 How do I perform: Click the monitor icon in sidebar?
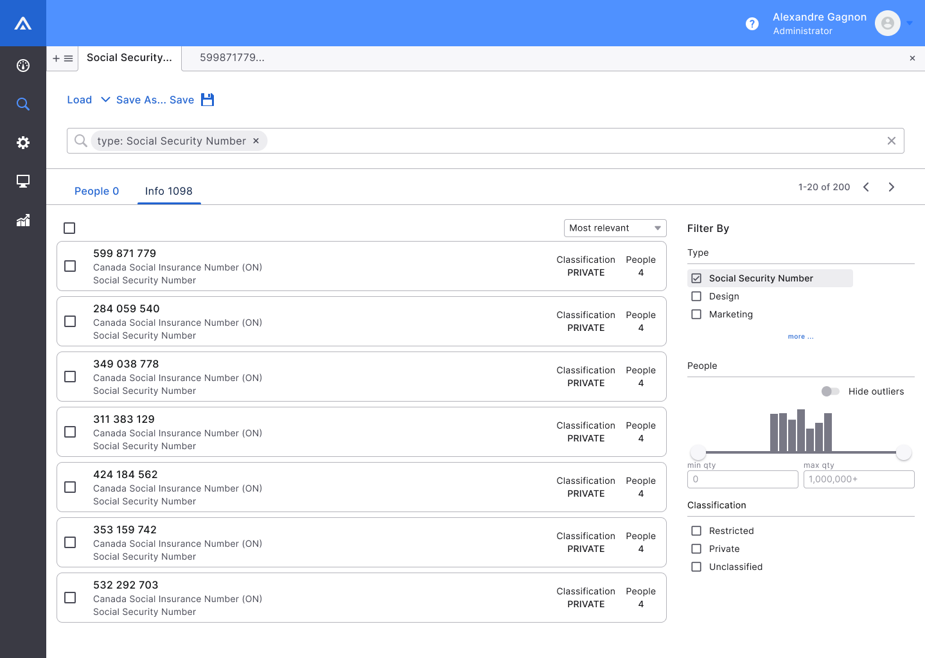click(23, 181)
